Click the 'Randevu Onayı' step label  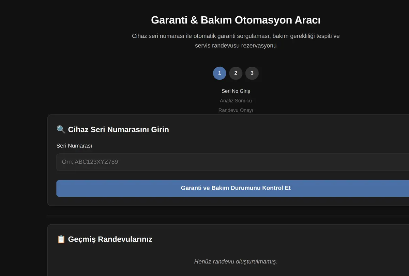pos(236,110)
